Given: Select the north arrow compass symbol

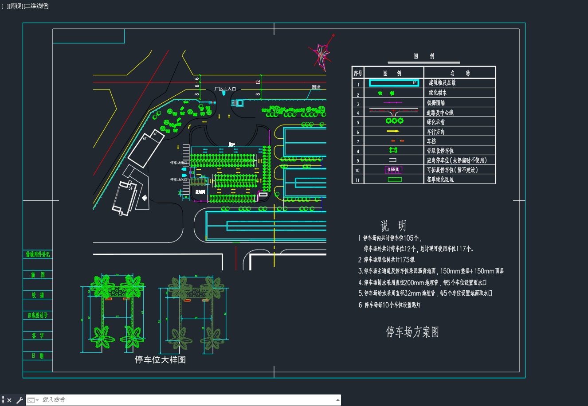Looking at the screenshot, I should point(321,53).
